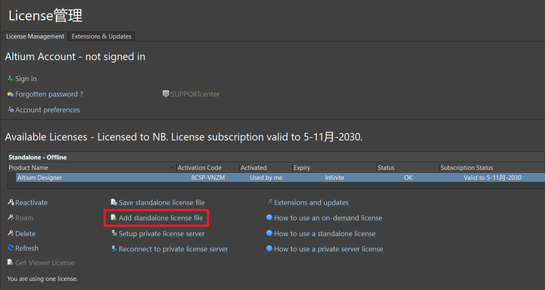This screenshot has width=545, height=290.
Task: Click the Status column header
Action: click(408, 167)
